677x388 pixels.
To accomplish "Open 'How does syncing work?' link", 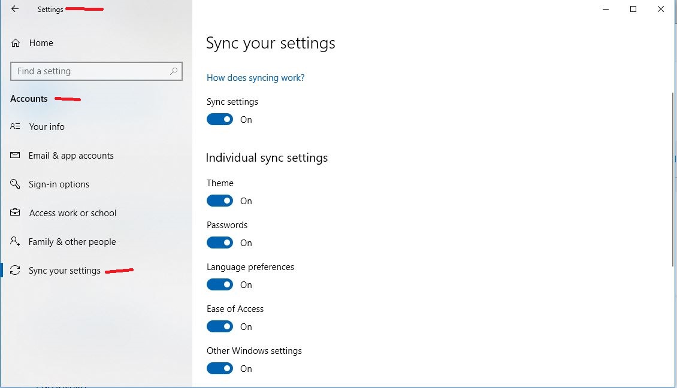I will pos(256,78).
